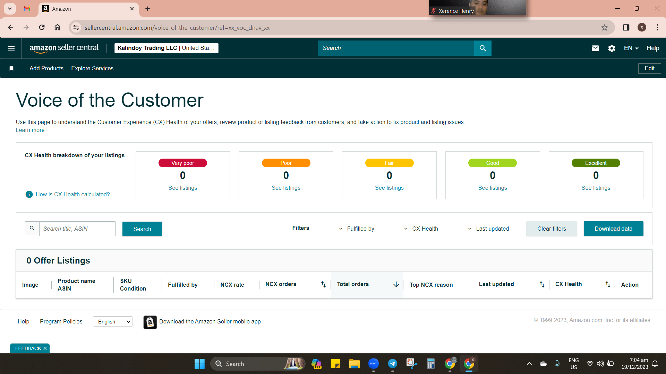See listings under Fair
The width and height of the screenshot is (666, 374).
(x=389, y=188)
